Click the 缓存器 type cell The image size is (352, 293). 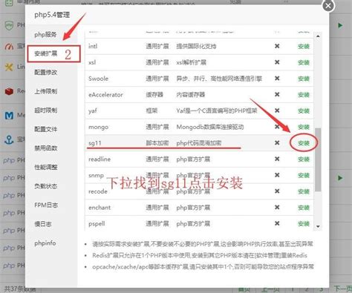click(154, 95)
